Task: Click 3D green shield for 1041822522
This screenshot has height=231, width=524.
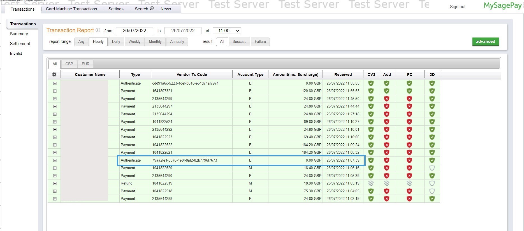Action: 432,145
